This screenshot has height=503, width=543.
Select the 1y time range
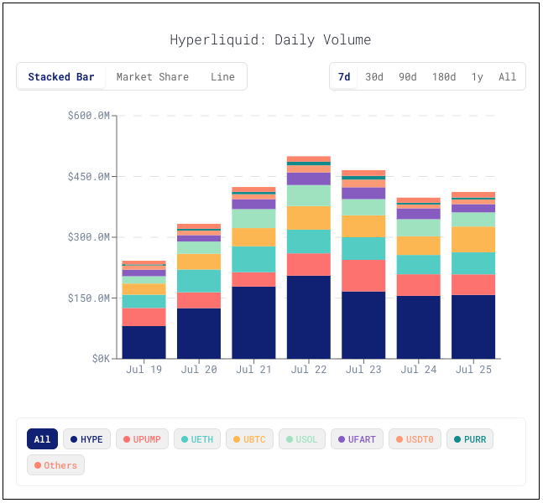click(x=477, y=76)
